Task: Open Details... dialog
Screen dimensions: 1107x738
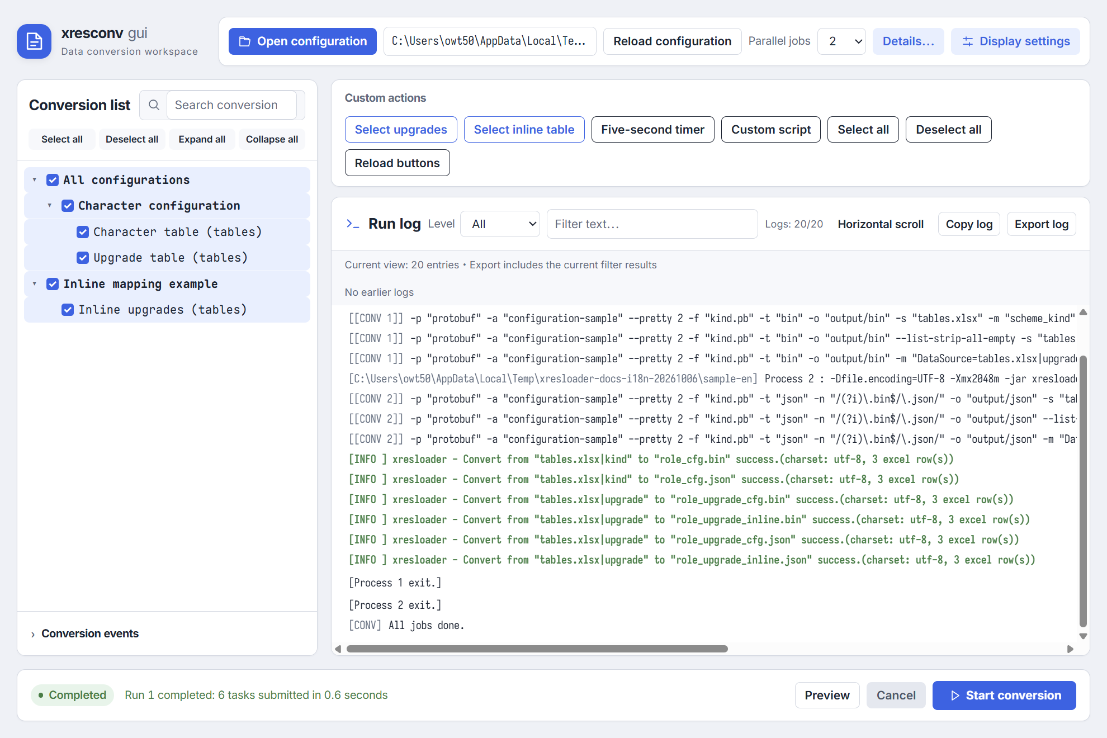Action: click(908, 41)
